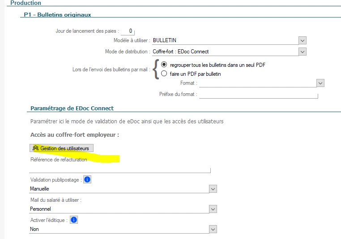
Task: Expand the Activer l'éditique Non dropdown
Action: pos(213,229)
